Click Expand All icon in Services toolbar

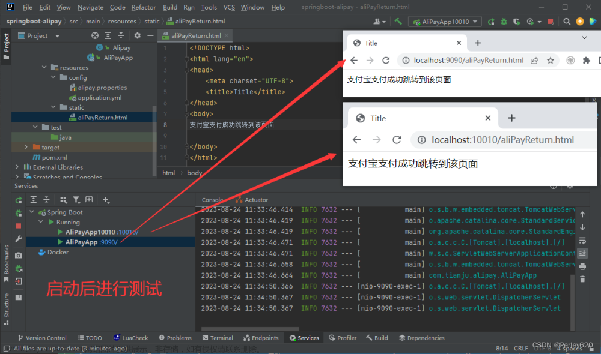(33, 200)
